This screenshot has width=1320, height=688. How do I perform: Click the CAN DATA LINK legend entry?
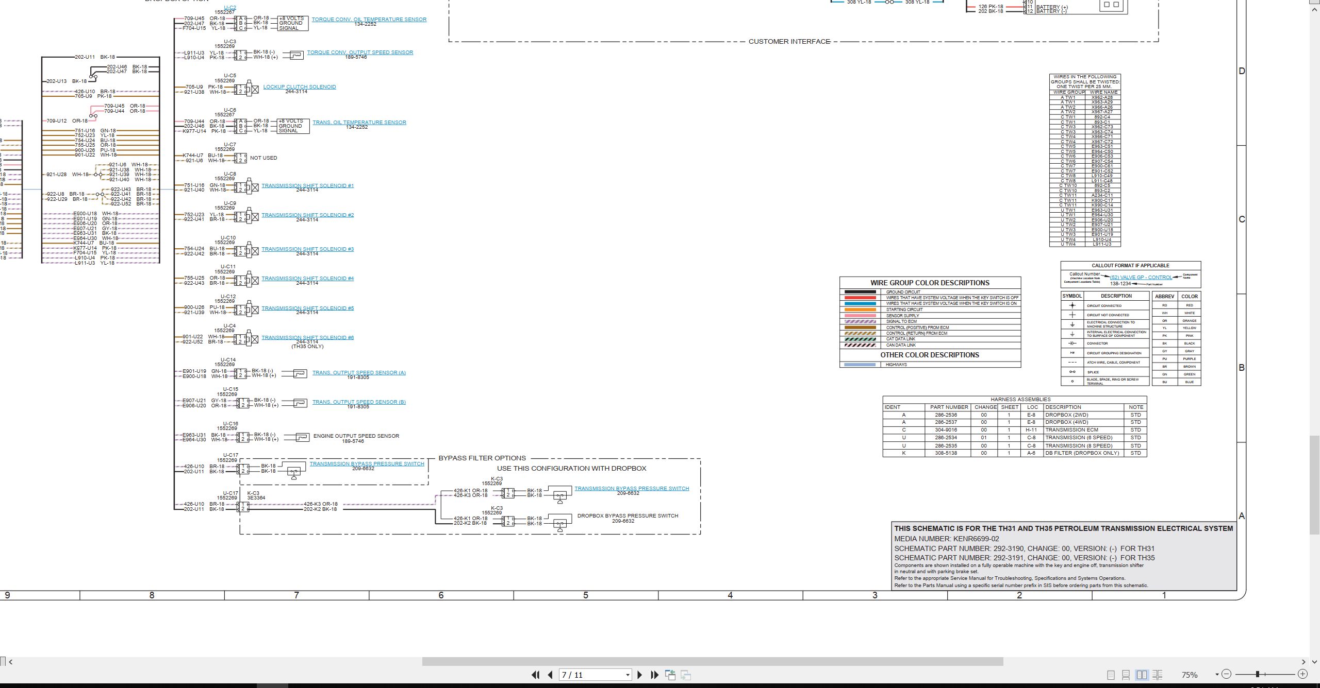pyautogui.click(x=902, y=345)
